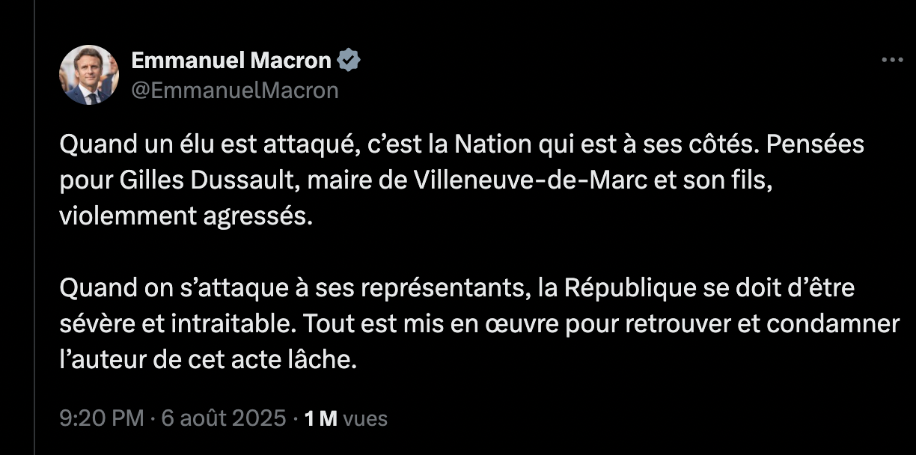Click the vertical thread line at left edge

pyautogui.click(x=34, y=227)
